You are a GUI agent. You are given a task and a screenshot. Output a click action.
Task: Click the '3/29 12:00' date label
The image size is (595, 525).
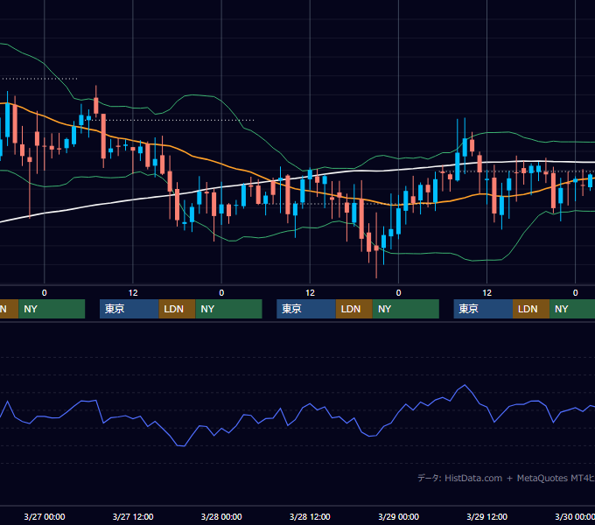pos(486,516)
